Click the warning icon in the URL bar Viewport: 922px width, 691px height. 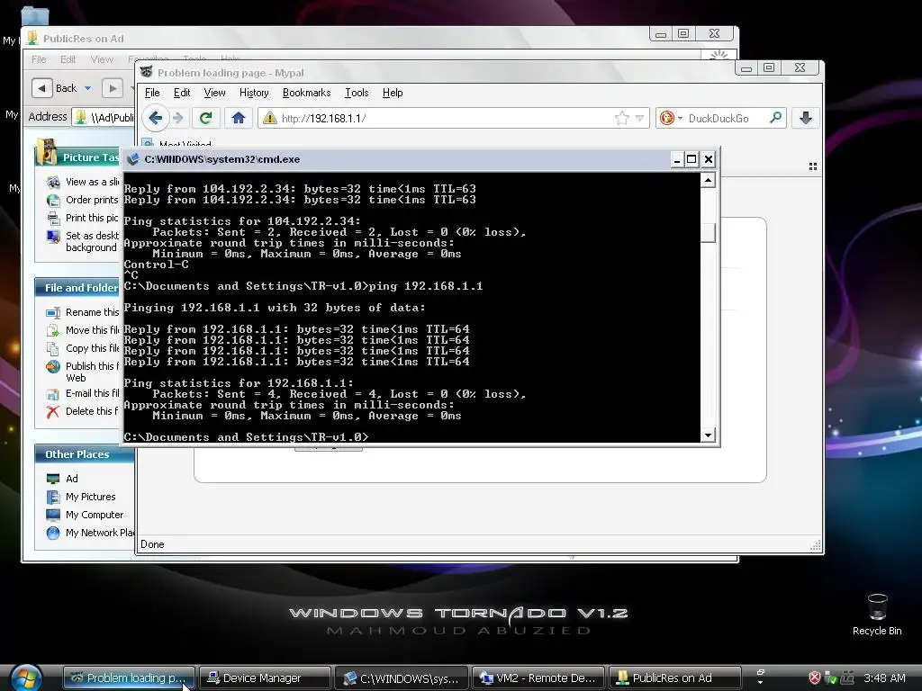click(x=270, y=118)
